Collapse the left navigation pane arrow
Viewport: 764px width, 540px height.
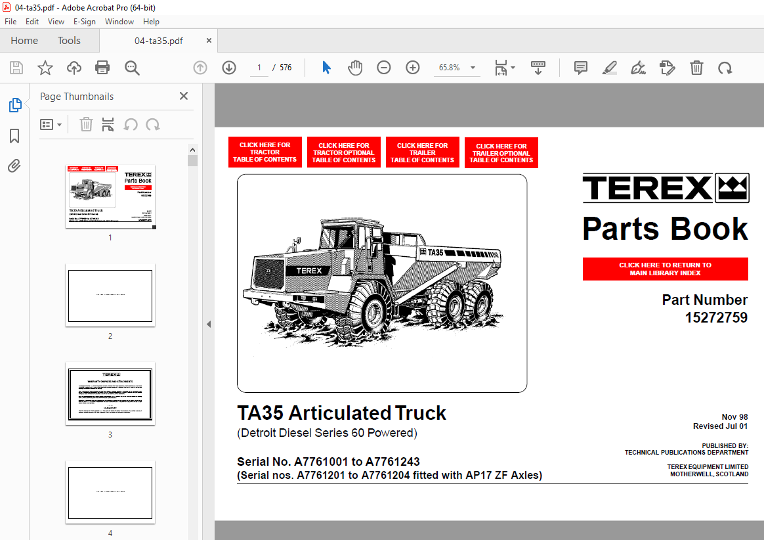(209, 324)
